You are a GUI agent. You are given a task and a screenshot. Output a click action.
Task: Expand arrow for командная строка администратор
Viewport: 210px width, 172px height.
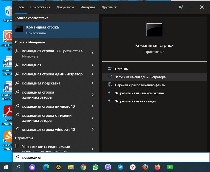click(x=92, y=74)
